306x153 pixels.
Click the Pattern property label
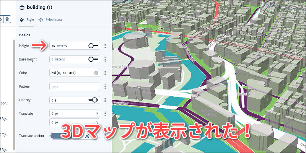tap(25, 86)
